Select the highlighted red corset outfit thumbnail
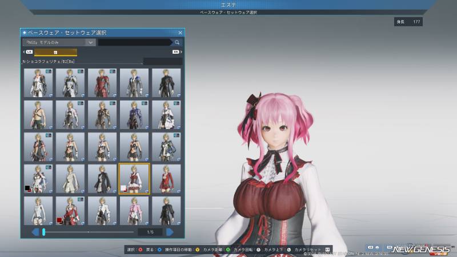 pos(134,179)
